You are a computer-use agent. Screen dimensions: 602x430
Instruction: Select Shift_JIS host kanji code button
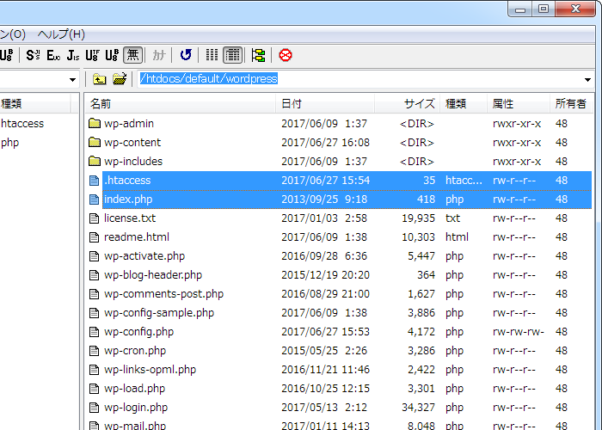33,55
